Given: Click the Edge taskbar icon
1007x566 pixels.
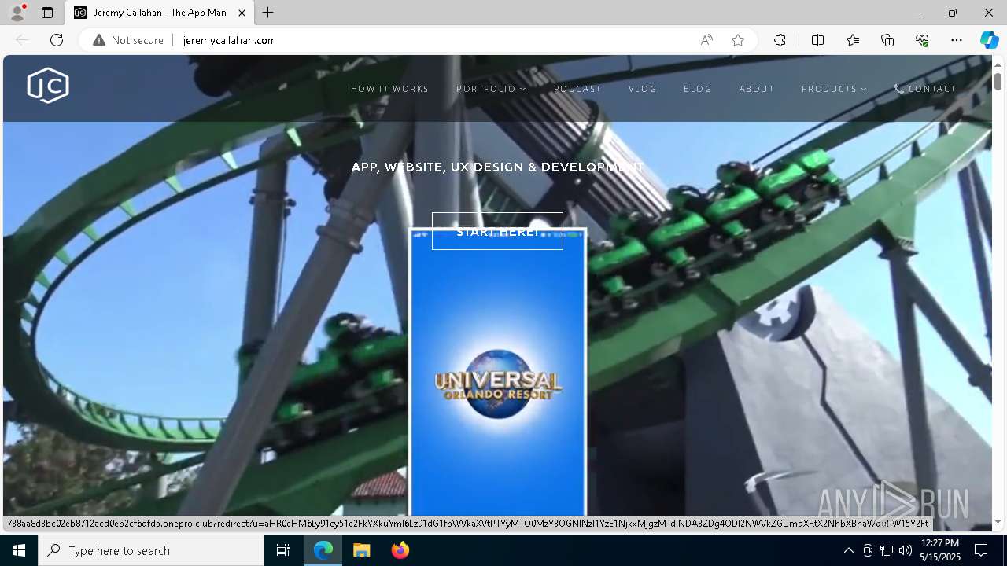Looking at the screenshot, I should click(x=323, y=550).
